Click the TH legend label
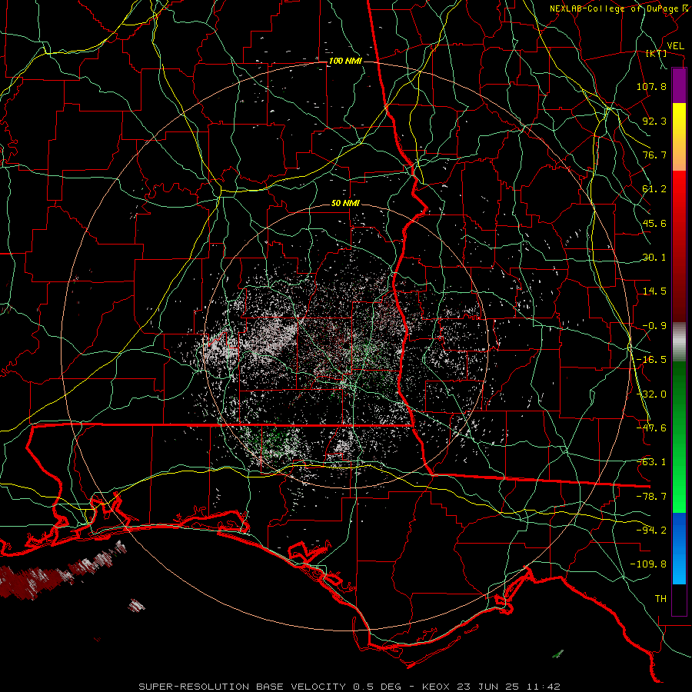Viewport: 692px width, 692px height. pyautogui.click(x=660, y=599)
